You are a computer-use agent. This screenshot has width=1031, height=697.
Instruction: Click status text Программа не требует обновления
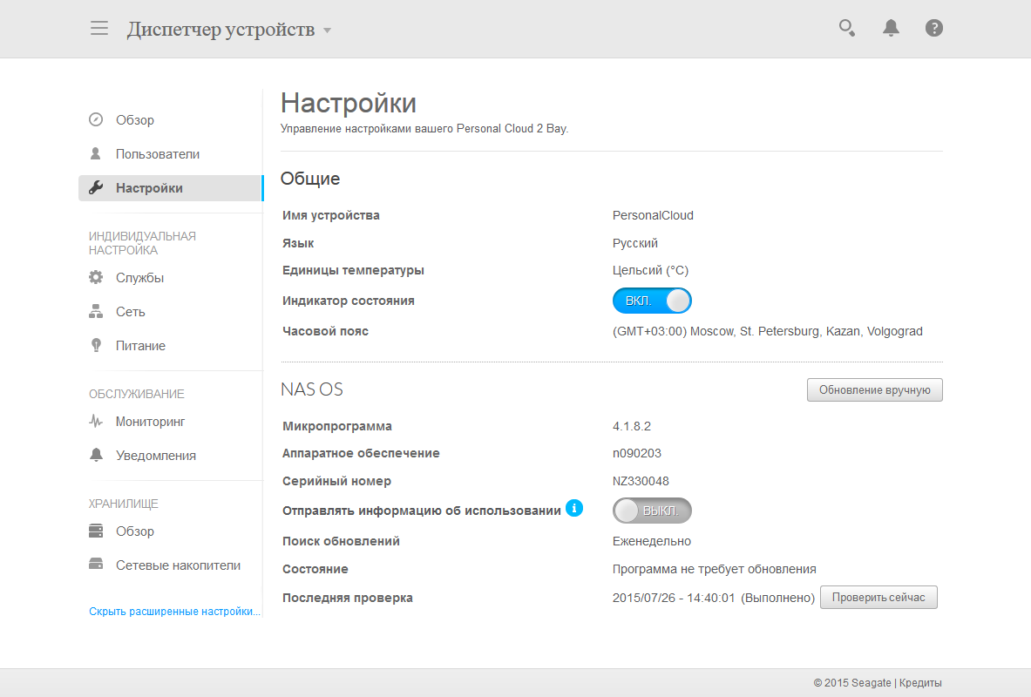[x=714, y=570]
